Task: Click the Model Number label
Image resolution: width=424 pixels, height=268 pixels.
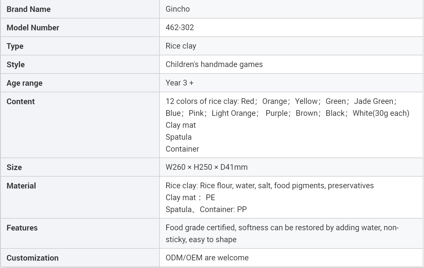Action: coord(33,28)
